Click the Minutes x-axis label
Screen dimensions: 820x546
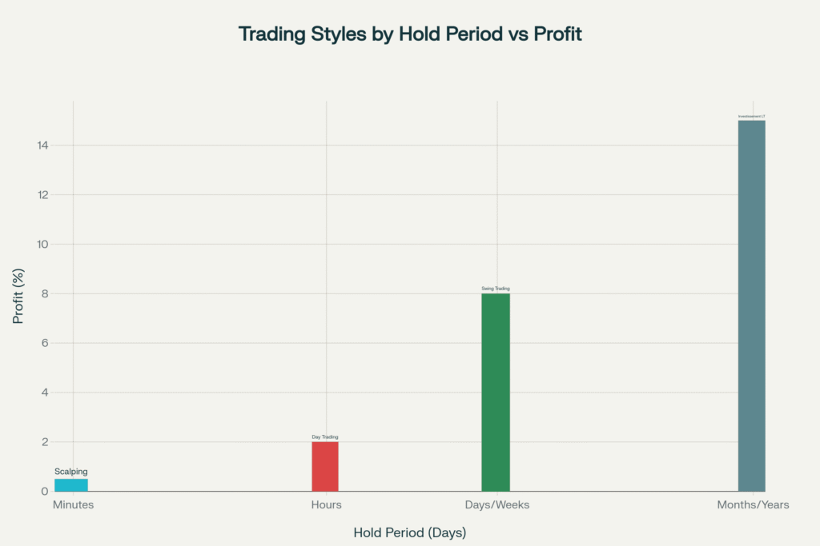(x=74, y=505)
